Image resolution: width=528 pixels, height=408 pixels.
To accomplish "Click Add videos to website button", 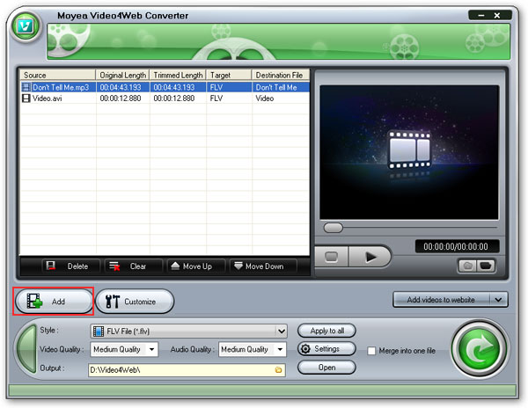I will coord(441,299).
